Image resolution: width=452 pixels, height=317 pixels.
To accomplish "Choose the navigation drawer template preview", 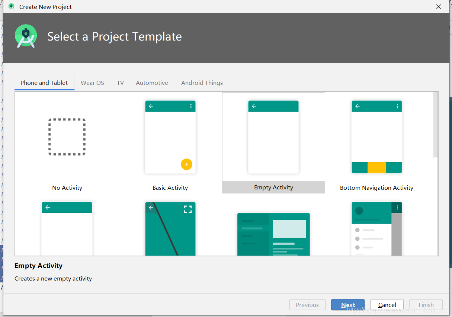I will point(376,228).
